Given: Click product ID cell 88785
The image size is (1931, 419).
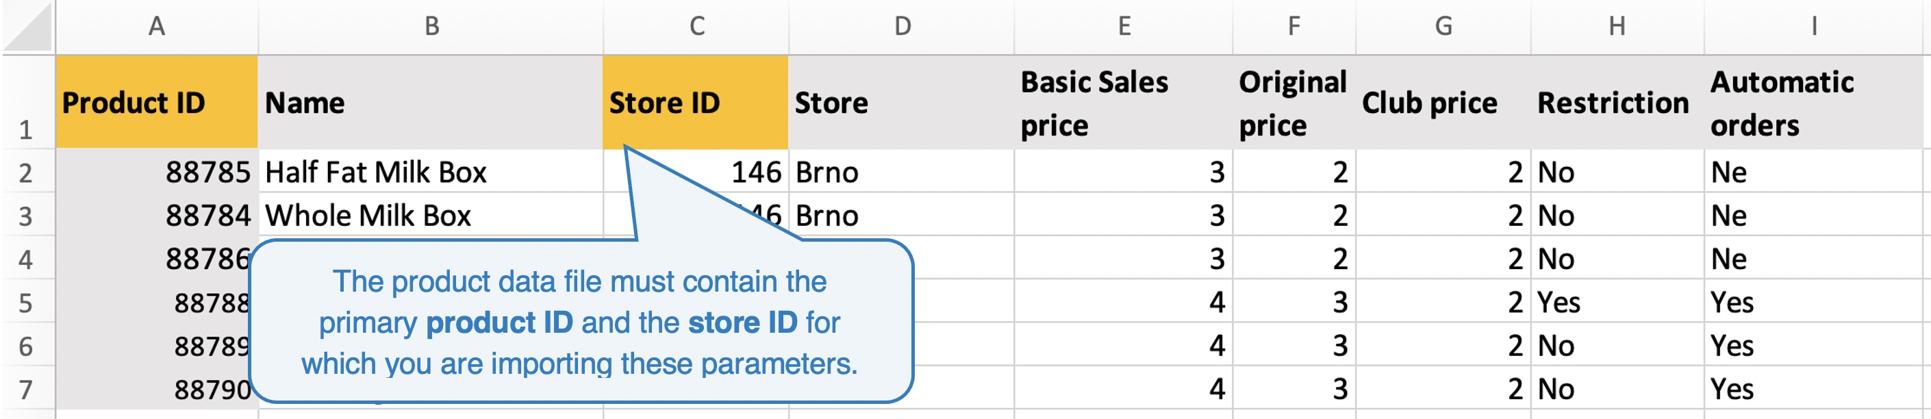Looking at the screenshot, I should (x=157, y=172).
